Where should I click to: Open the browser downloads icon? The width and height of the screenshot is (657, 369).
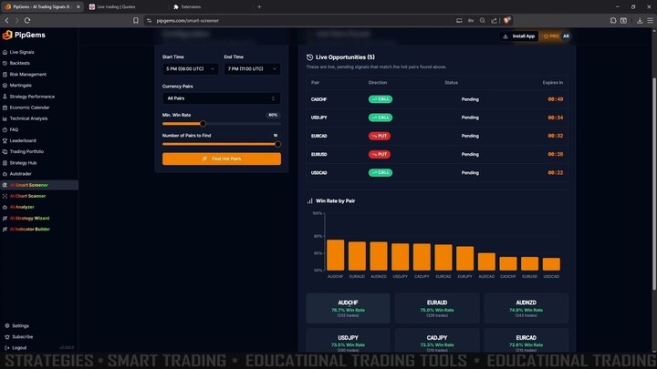(x=640, y=20)
